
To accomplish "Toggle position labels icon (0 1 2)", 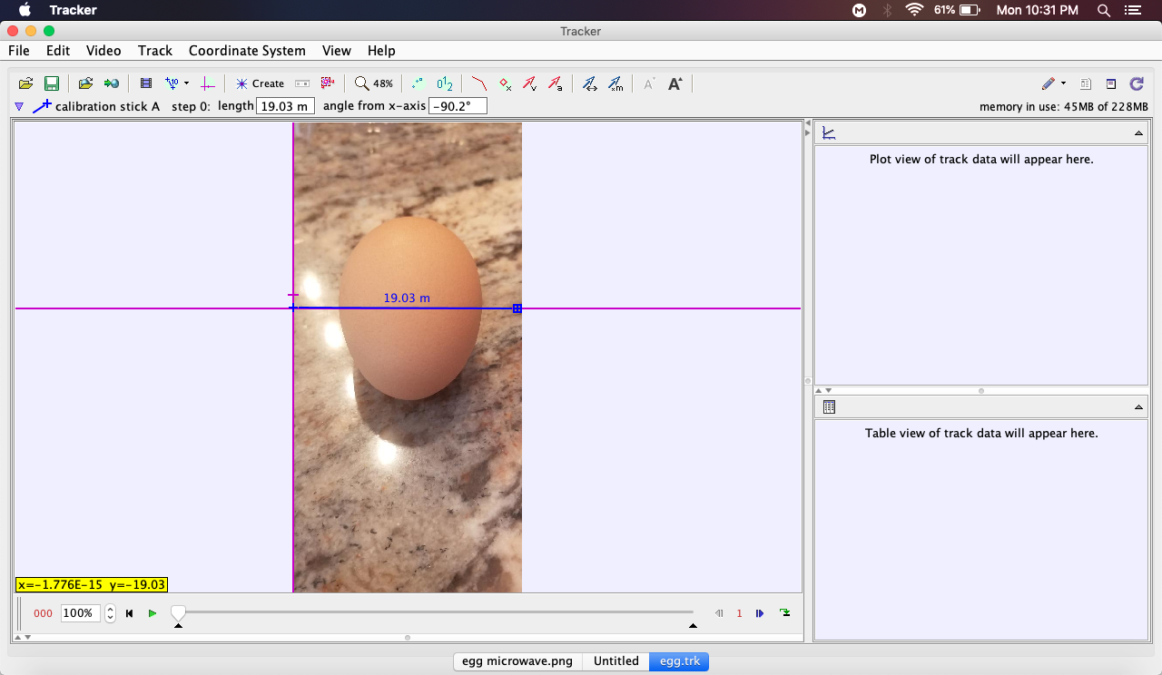I will pos(445,83).
